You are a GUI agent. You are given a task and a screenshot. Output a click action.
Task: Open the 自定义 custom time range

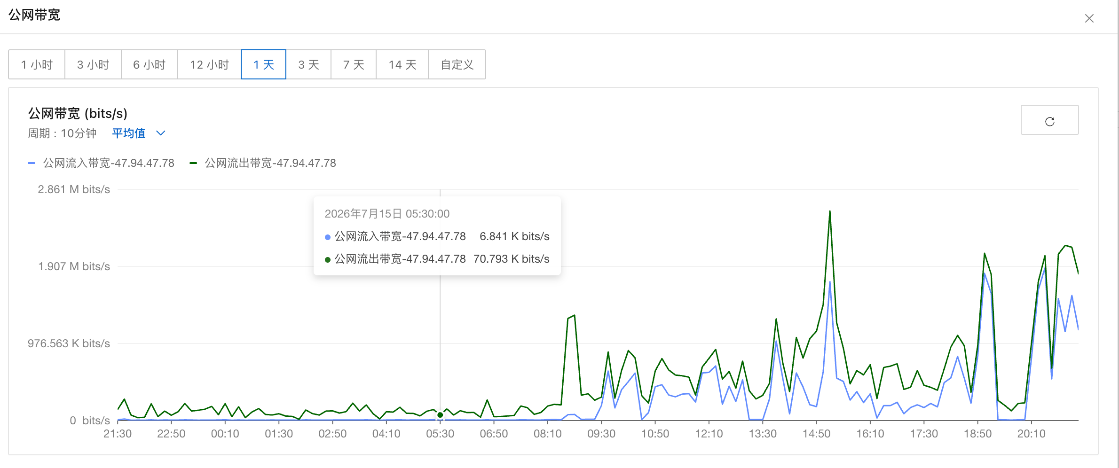coord(457,65)
